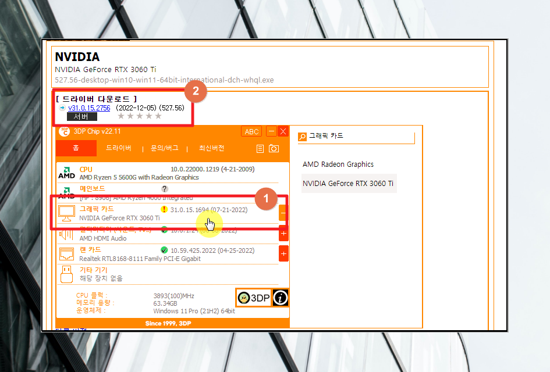Screen dimensions: 550x372
Task: Click the NVIDIA heading at top
Action: 77,57
